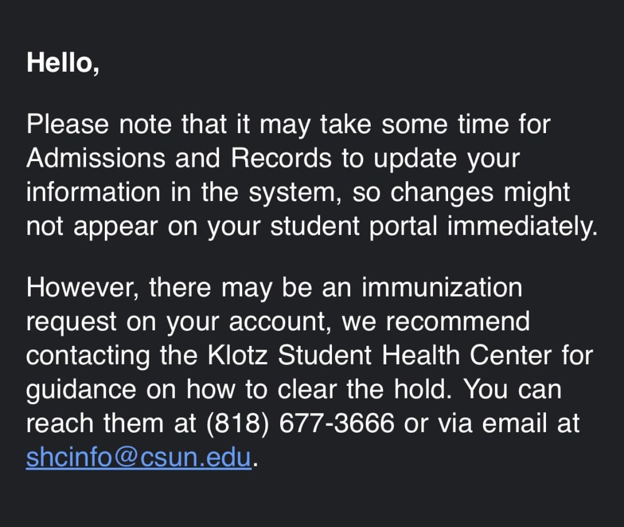Screen dimensions: 624x527
Task: Open the shcinfo@csun.edu email link
Action: (x=139, y=457)
